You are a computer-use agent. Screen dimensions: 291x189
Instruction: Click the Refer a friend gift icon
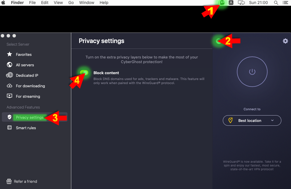[x=9, y=181]
